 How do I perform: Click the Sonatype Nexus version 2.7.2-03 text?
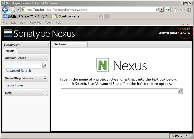coord(174,33)
